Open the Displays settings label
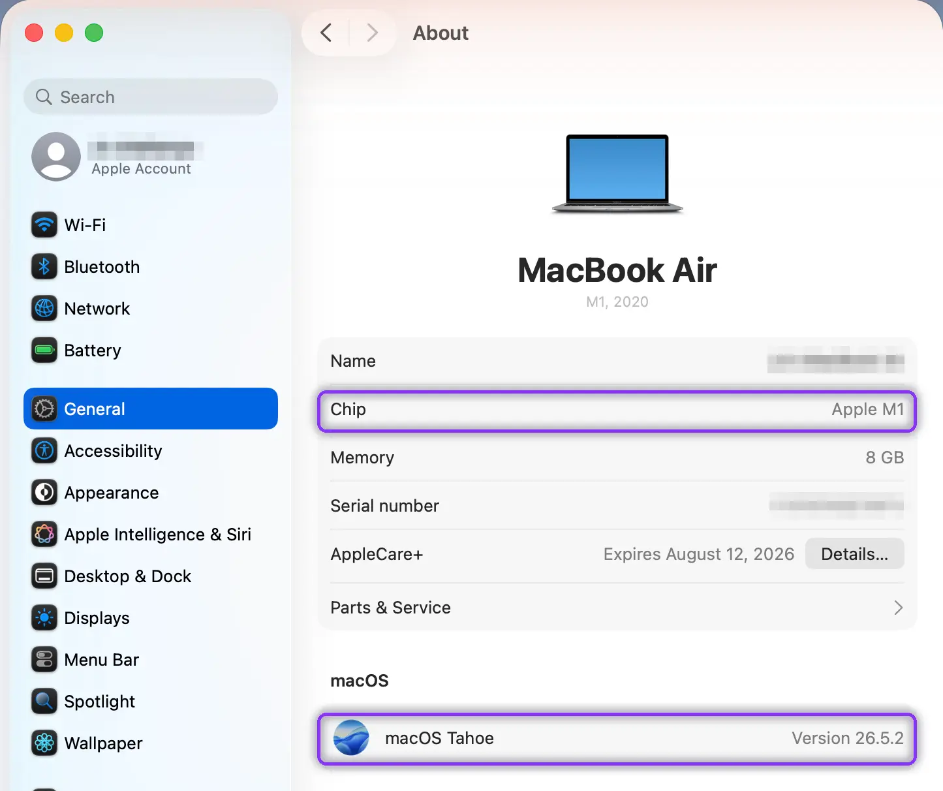Image resolution: width=943 pixels, height=791 pixels. coord(97,618)
